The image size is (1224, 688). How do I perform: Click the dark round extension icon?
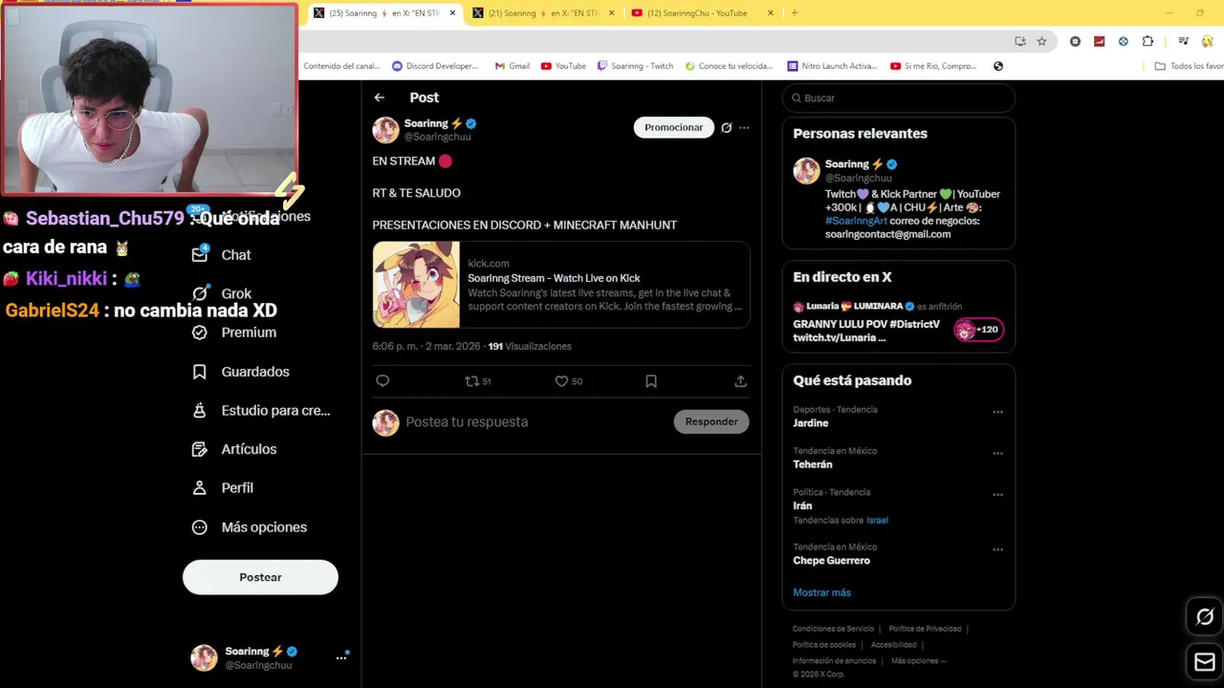[1076, 41]
